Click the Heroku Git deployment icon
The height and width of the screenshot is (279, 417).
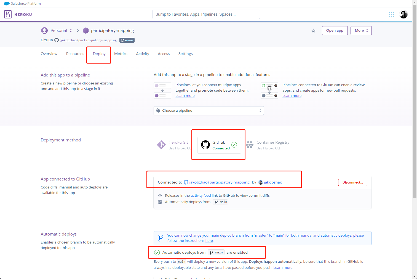161,145
